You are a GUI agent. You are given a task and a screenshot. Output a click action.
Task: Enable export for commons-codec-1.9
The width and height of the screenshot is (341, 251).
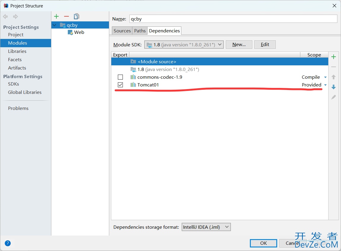120,77
